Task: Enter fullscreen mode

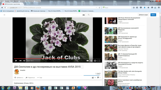Action: [99, 61]
